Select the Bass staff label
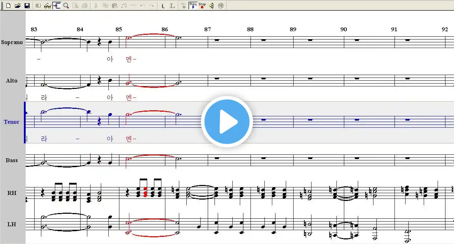This screenshot has width=454, height=244. coord(12,160)
